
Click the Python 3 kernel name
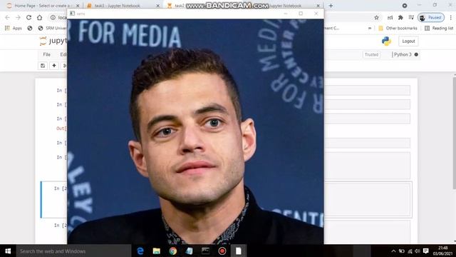403,54
